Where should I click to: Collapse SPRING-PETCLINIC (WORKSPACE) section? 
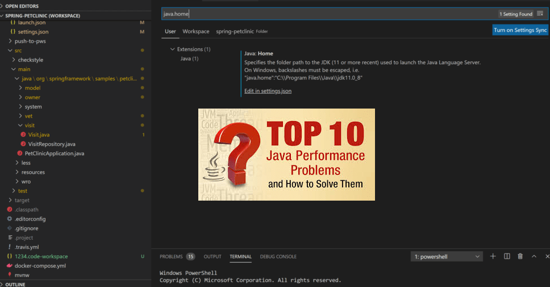click(x=43, y=16)
